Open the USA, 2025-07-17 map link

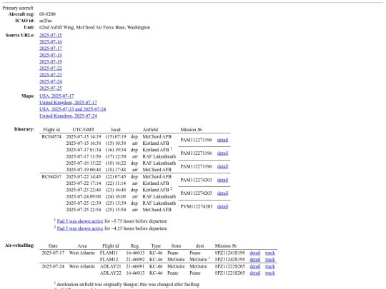tap(56, 96)
